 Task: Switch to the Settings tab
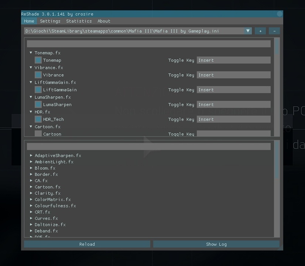point(50,21)
